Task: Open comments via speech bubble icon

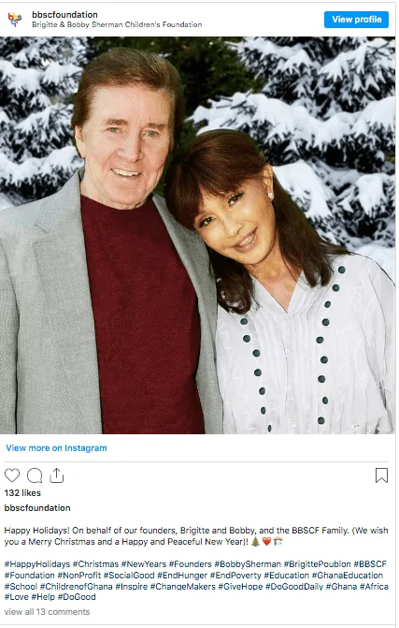Action: click(35, 475)
